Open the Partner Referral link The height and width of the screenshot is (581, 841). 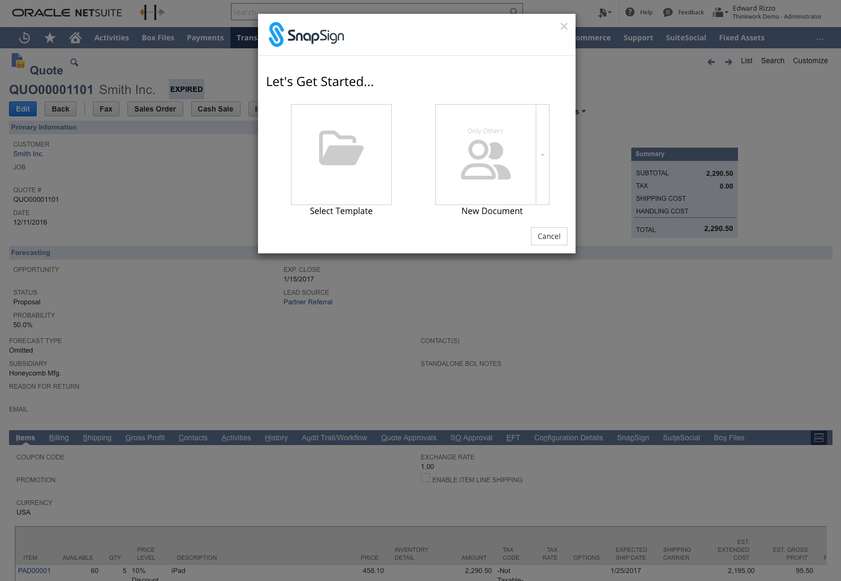click(x=308, y=302)
